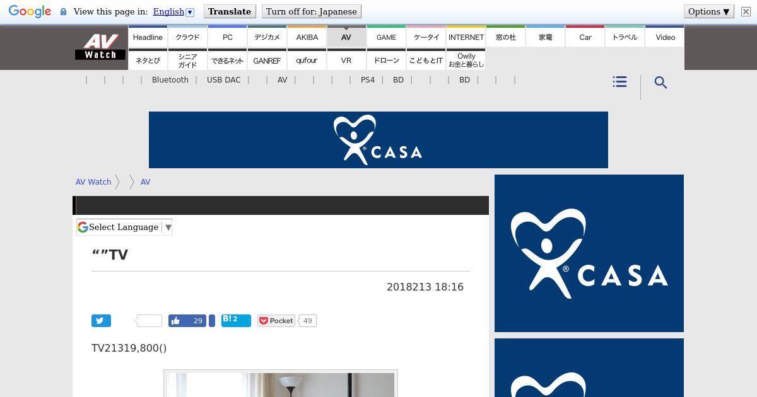Open the ネタとぴ tab

point(148,60)
